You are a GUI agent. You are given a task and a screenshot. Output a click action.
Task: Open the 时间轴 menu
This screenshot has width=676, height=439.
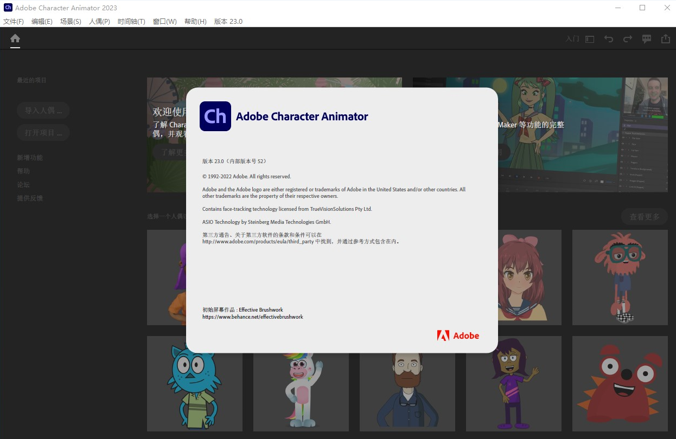(131, 21)
